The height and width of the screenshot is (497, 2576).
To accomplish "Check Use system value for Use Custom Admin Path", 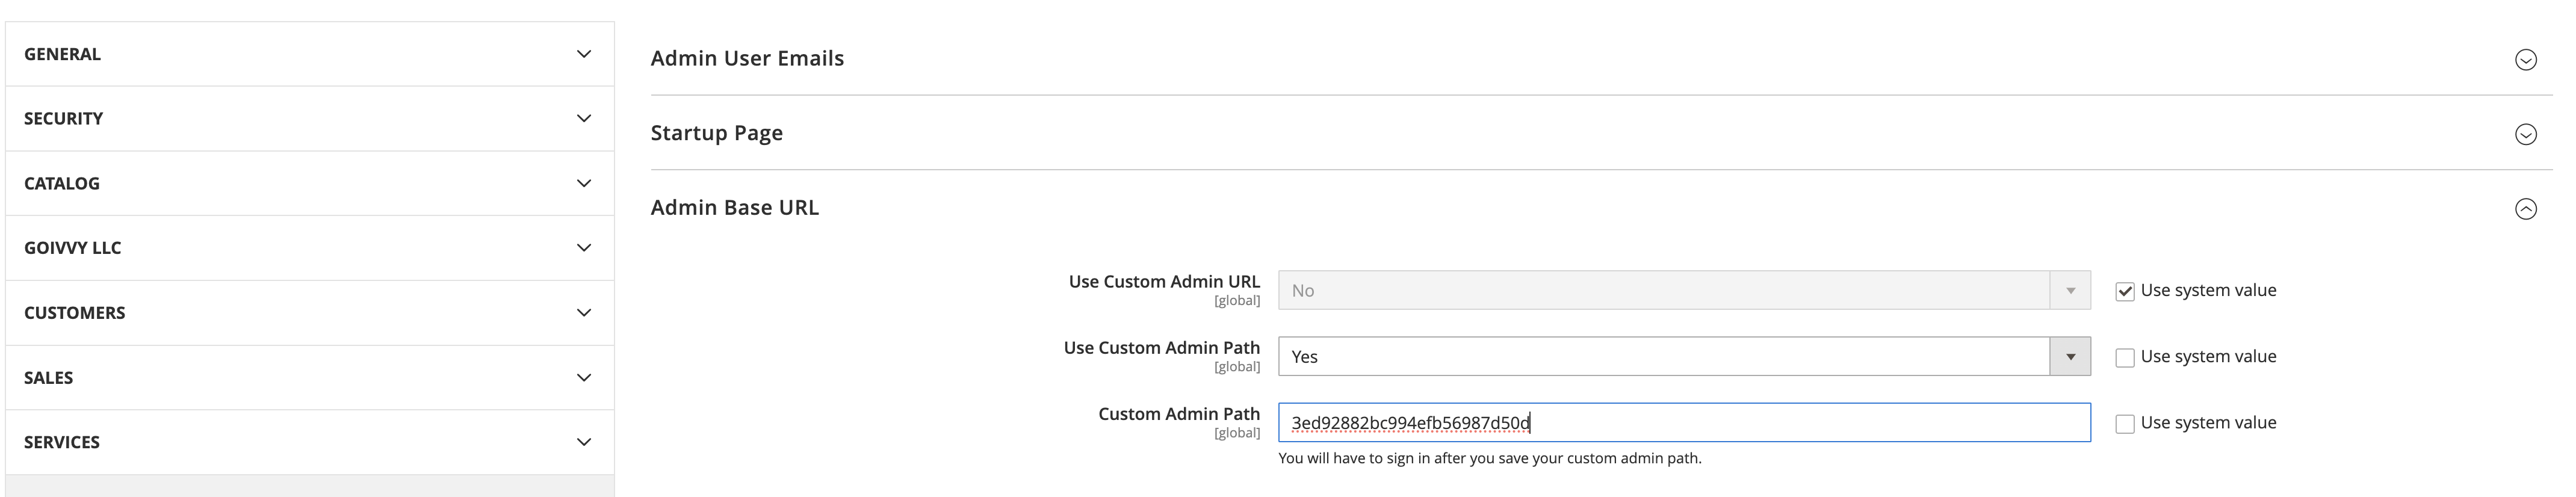I will pos(2125,357).
